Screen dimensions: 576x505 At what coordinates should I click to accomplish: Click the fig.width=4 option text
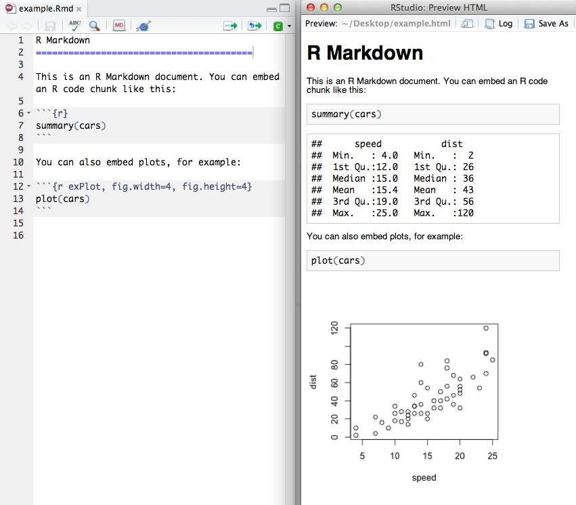pyautogui.click(x=141, y=186)
